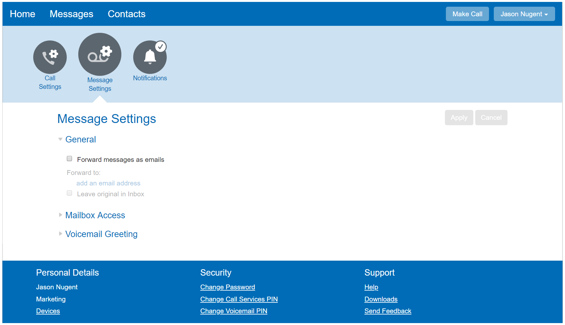Open the Devices link

tap(48, 311)
